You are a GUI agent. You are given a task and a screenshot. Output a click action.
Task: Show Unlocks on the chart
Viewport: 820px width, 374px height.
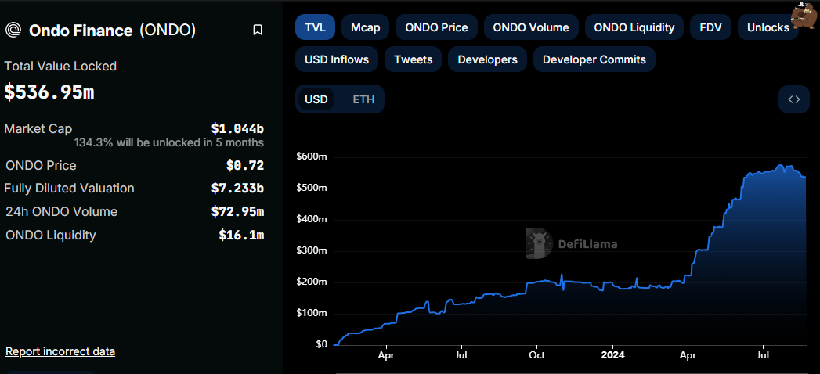pos(768,27)
